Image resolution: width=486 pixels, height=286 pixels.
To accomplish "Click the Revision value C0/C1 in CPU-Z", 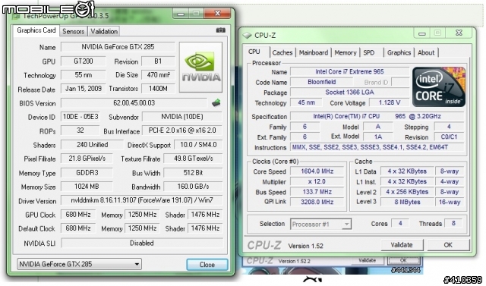I will pyautogui.click(x=449, y=137).
